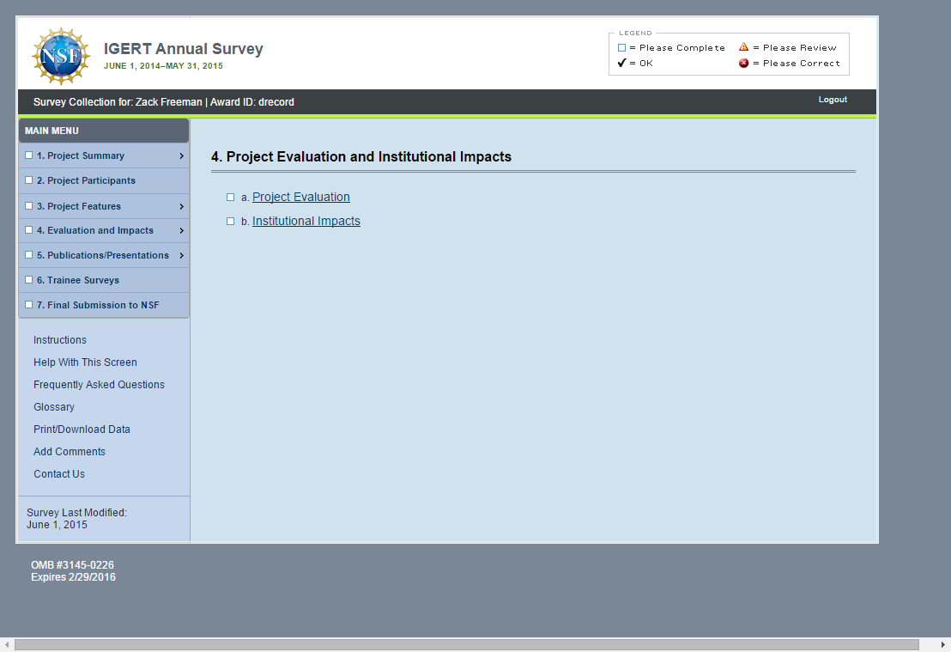The height and width of the screenshot is (652, 951).
Task: Click the MAIN MENU header
Action: click(104, 131)
